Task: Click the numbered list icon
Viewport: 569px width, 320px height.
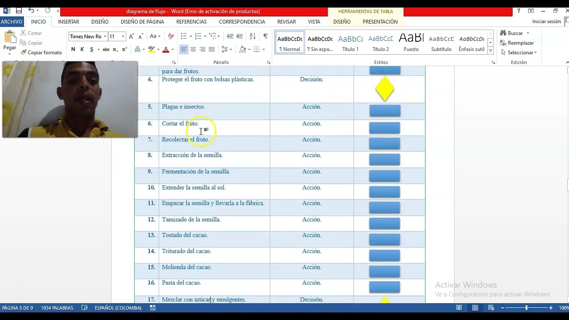Action: pyautogui.click(x=198, y=36)
